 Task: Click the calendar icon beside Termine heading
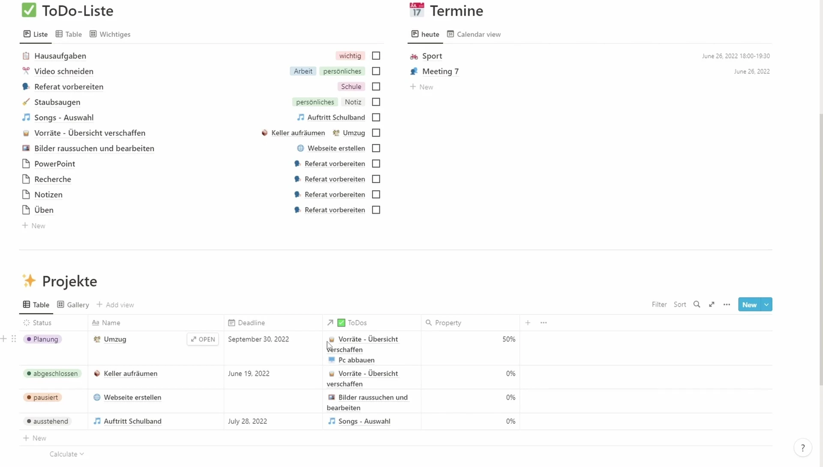417,10
